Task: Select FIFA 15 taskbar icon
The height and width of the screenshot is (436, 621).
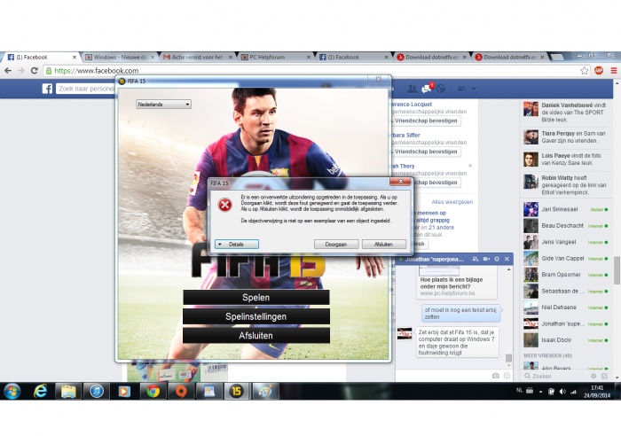Action: click(237, 392)
